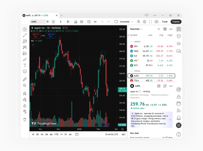Open the Indicators icon
The height and width of the screenshot is (151, 203).
[75, 22]
